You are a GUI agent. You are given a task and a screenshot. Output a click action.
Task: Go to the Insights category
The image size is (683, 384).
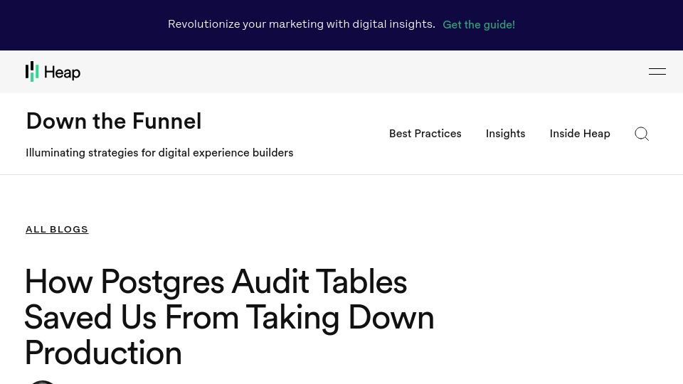(505, 134)
